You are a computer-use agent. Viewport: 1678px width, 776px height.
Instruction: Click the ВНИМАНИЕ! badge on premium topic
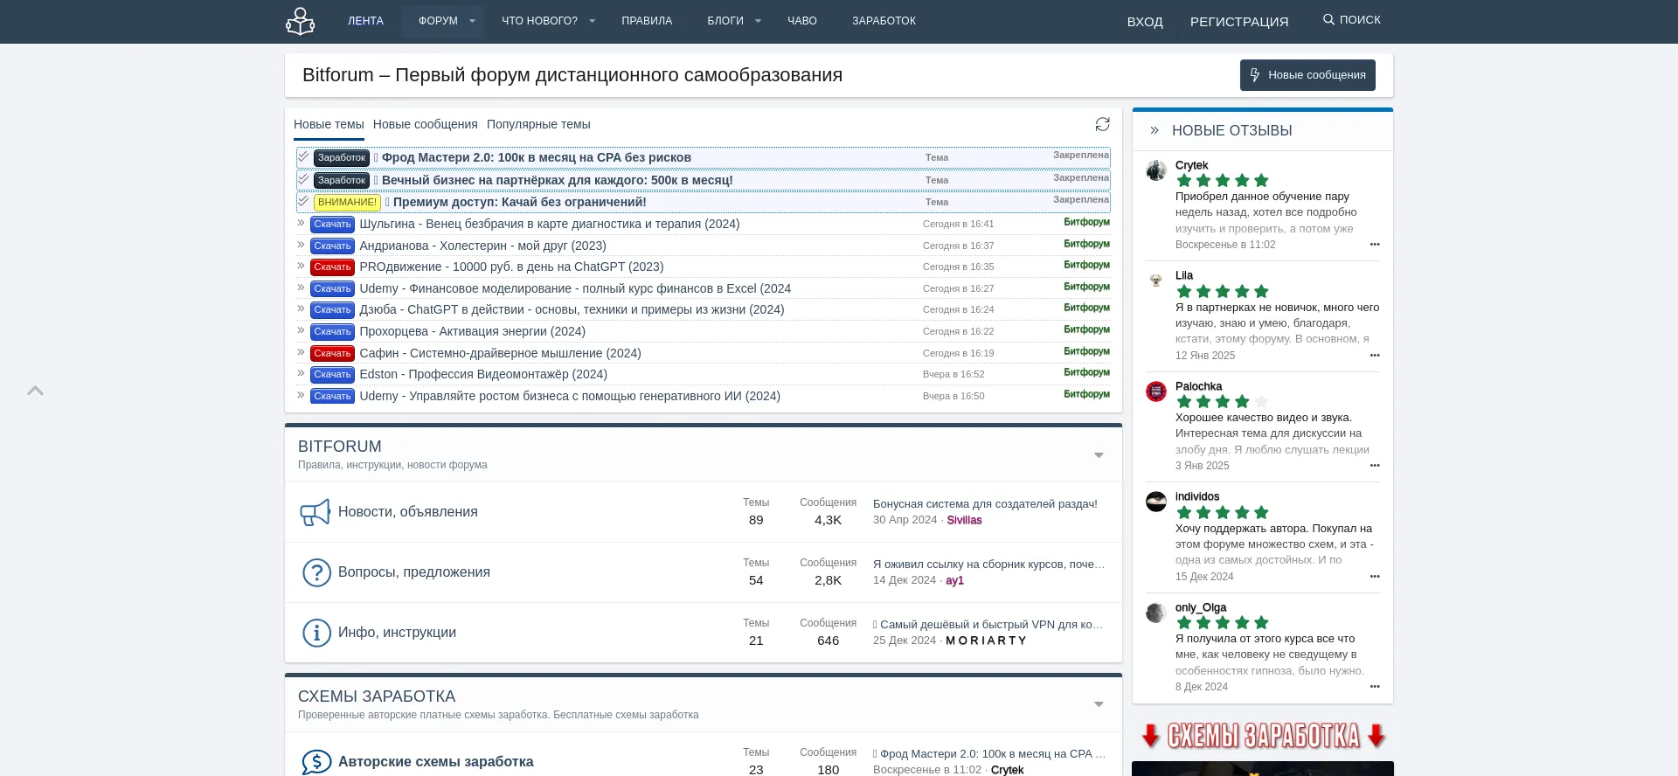(347, 202)
